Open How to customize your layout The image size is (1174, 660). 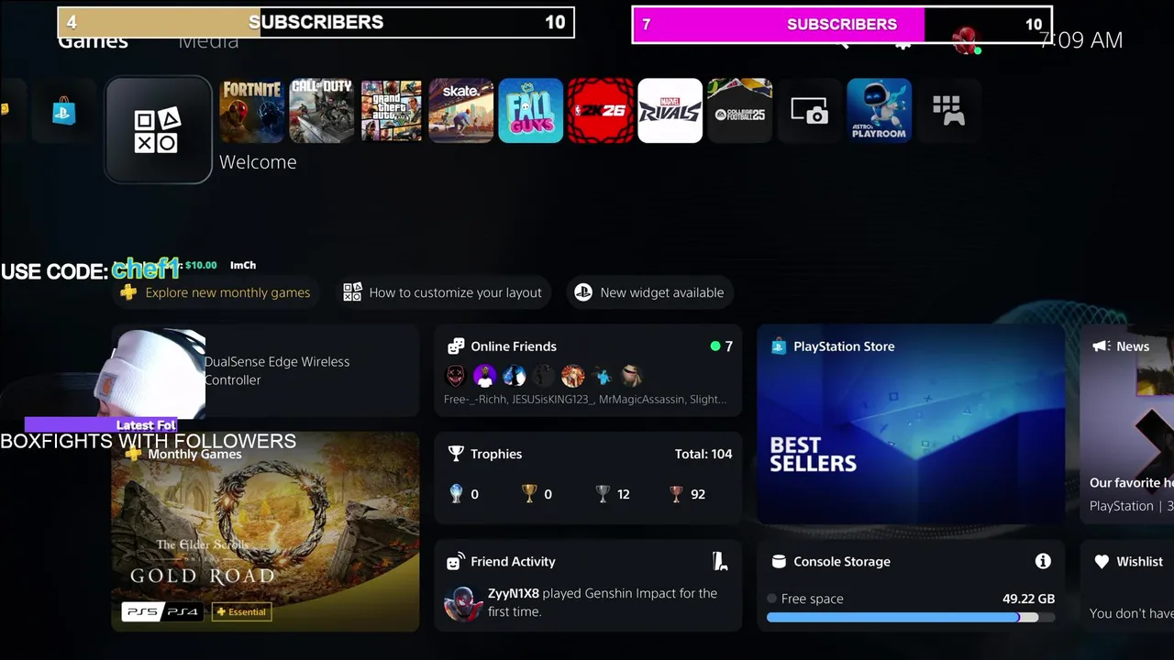(442, 292)
